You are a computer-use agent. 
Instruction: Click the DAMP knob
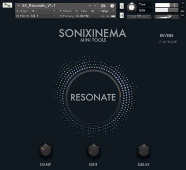45,150
